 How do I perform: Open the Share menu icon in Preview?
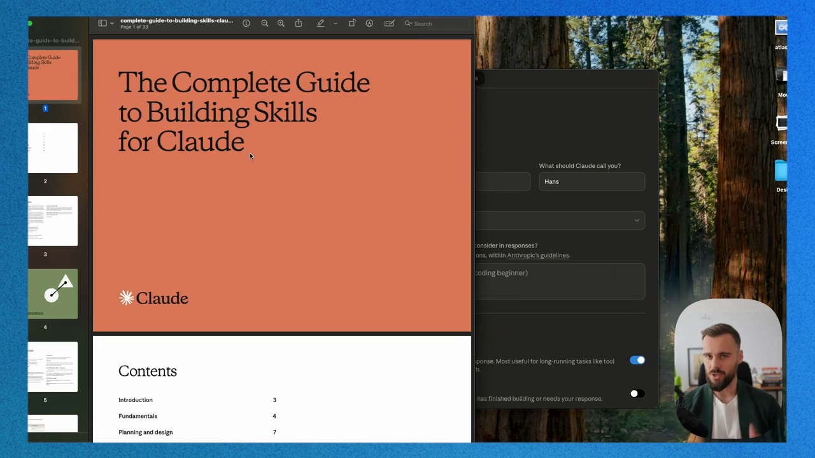coord(299,24)
